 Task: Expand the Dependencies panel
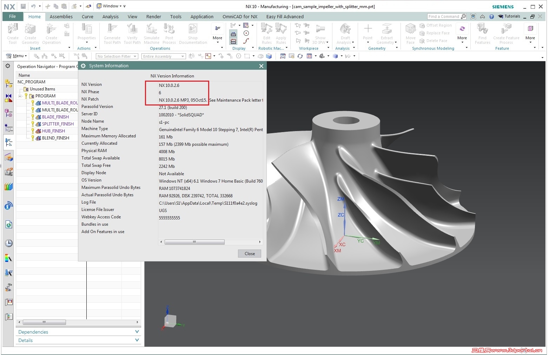pyautogui.click(x=79, y=332)
